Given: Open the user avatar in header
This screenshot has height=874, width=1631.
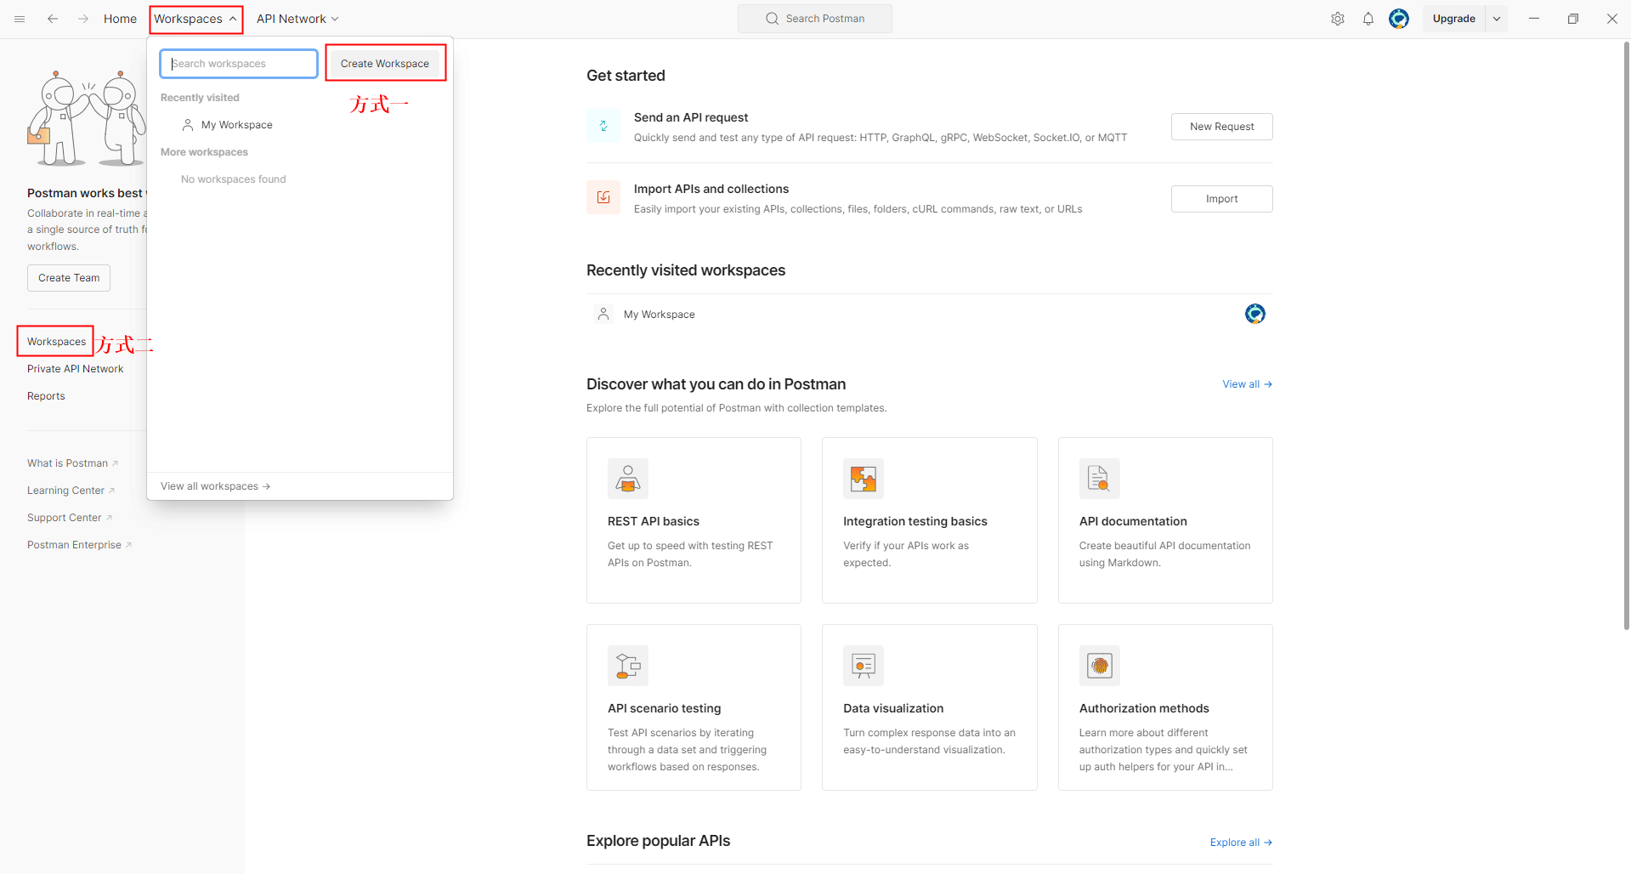Looking at the screenshot, I should 1399,19.
